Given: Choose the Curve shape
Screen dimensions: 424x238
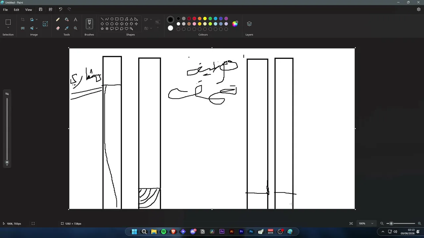Looking at the screenshot, I should point(107,19).
